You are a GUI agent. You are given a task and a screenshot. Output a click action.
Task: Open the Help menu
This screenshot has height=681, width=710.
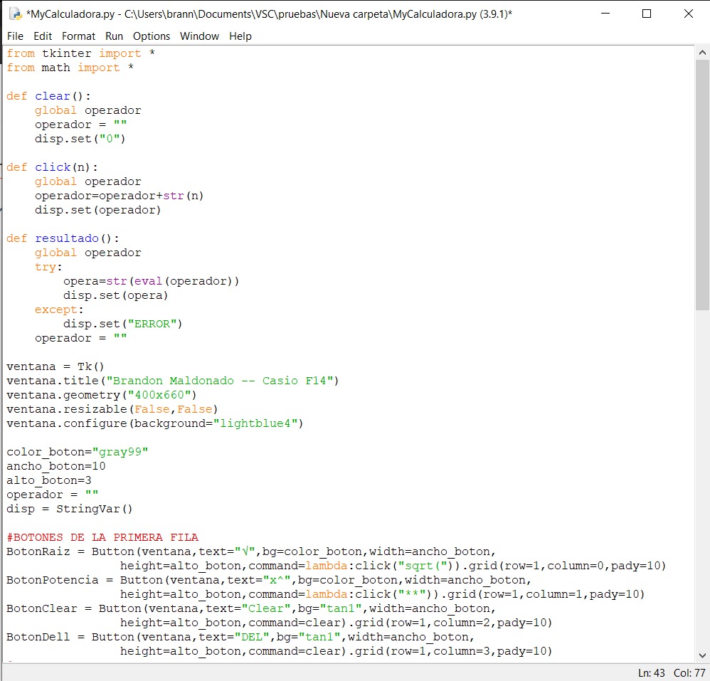240,36
